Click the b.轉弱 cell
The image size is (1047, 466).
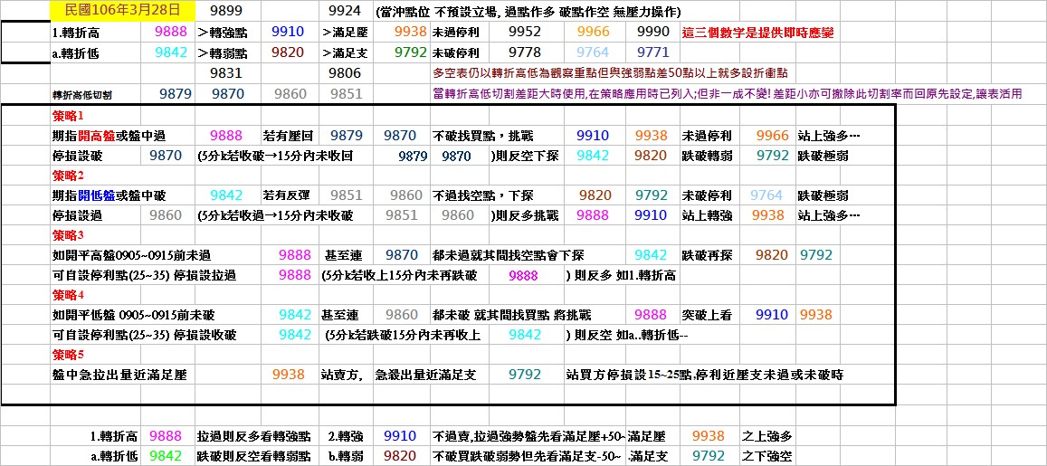(x=346, y=457)
